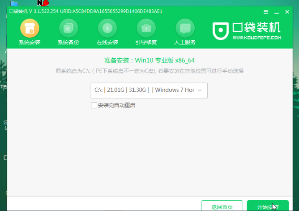Image resolution: width=299 pixels, height=211 pixels.
Task: Click the red N desktop icon behind window
Action: [43, 3]
